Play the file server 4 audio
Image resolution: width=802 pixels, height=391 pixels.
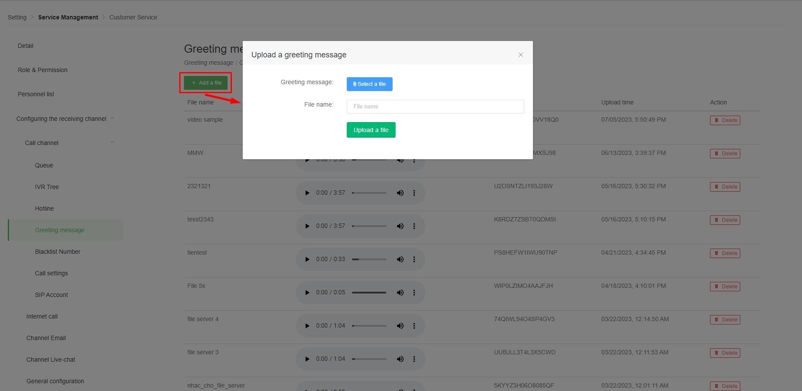point(307,326)
